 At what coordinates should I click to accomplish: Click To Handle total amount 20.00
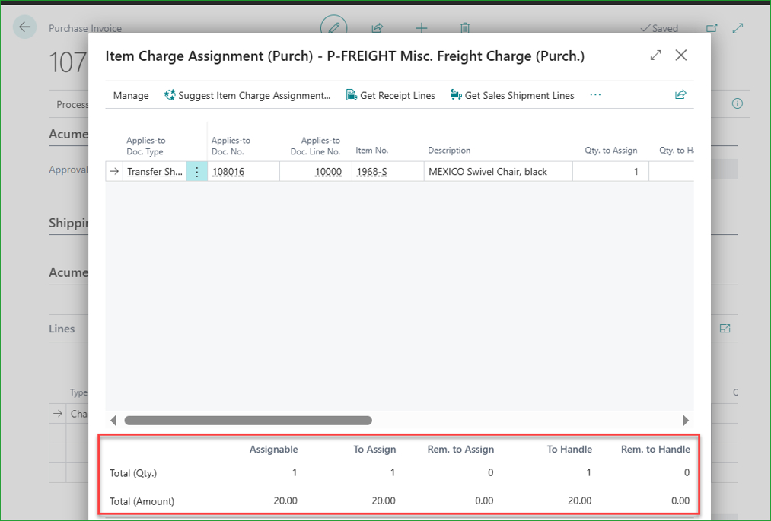click(579, 500)
